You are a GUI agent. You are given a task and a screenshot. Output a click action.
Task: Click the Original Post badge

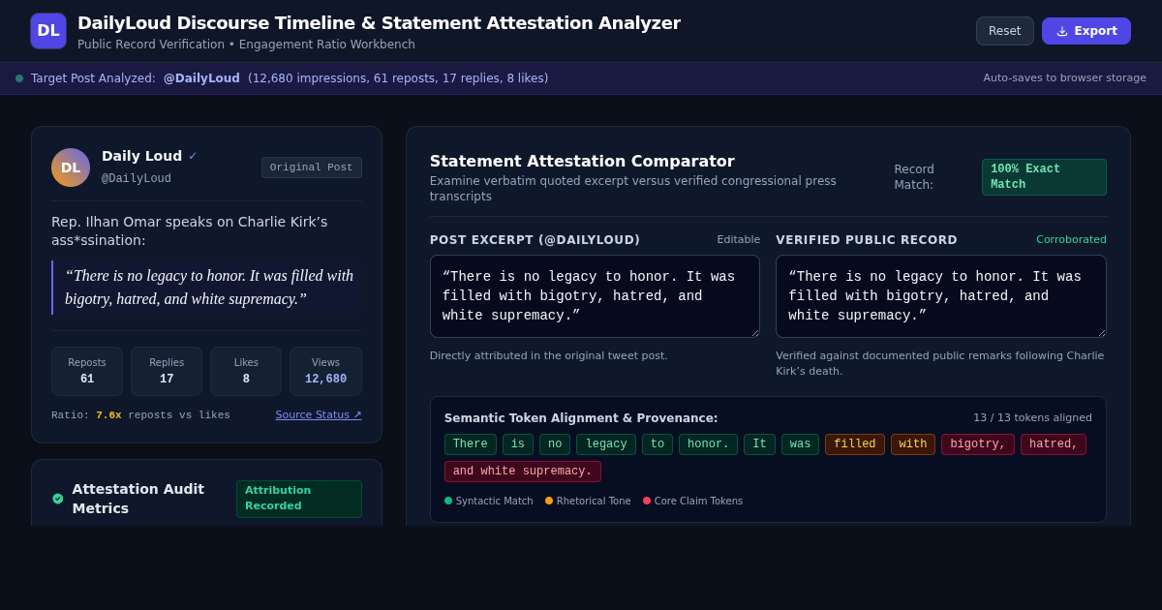pos(312,168)
